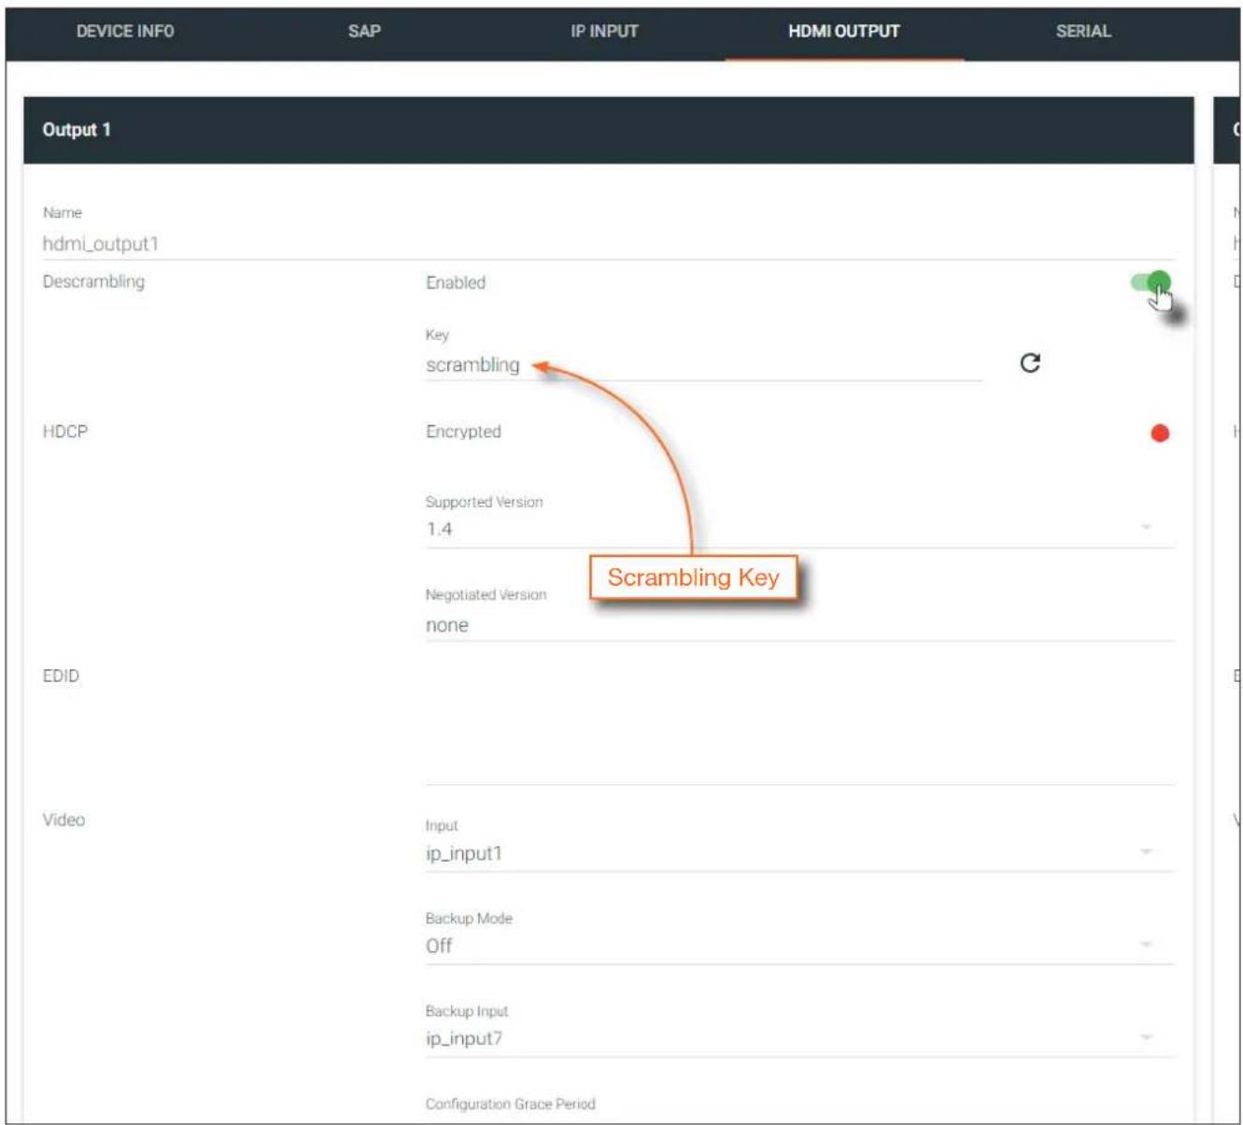1243x1125 pixels.
Task: Click the Descrambling label
Action: [x=93, y=281]
